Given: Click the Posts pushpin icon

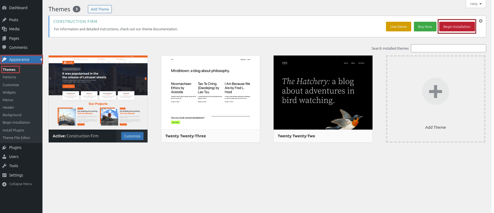Looking at the screenshot, I should (x=4, y=20).
